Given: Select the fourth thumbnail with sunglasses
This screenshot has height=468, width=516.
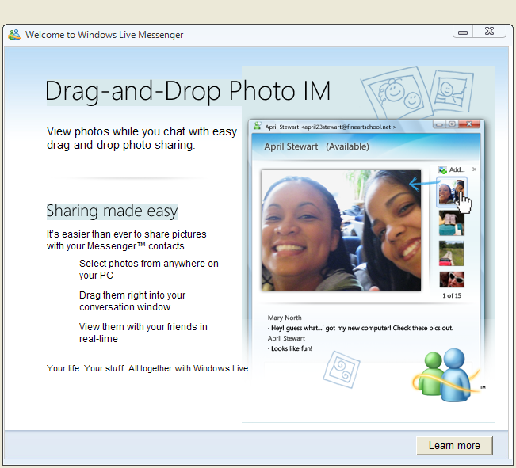Looking at the screenshot, I should point(451,279).
